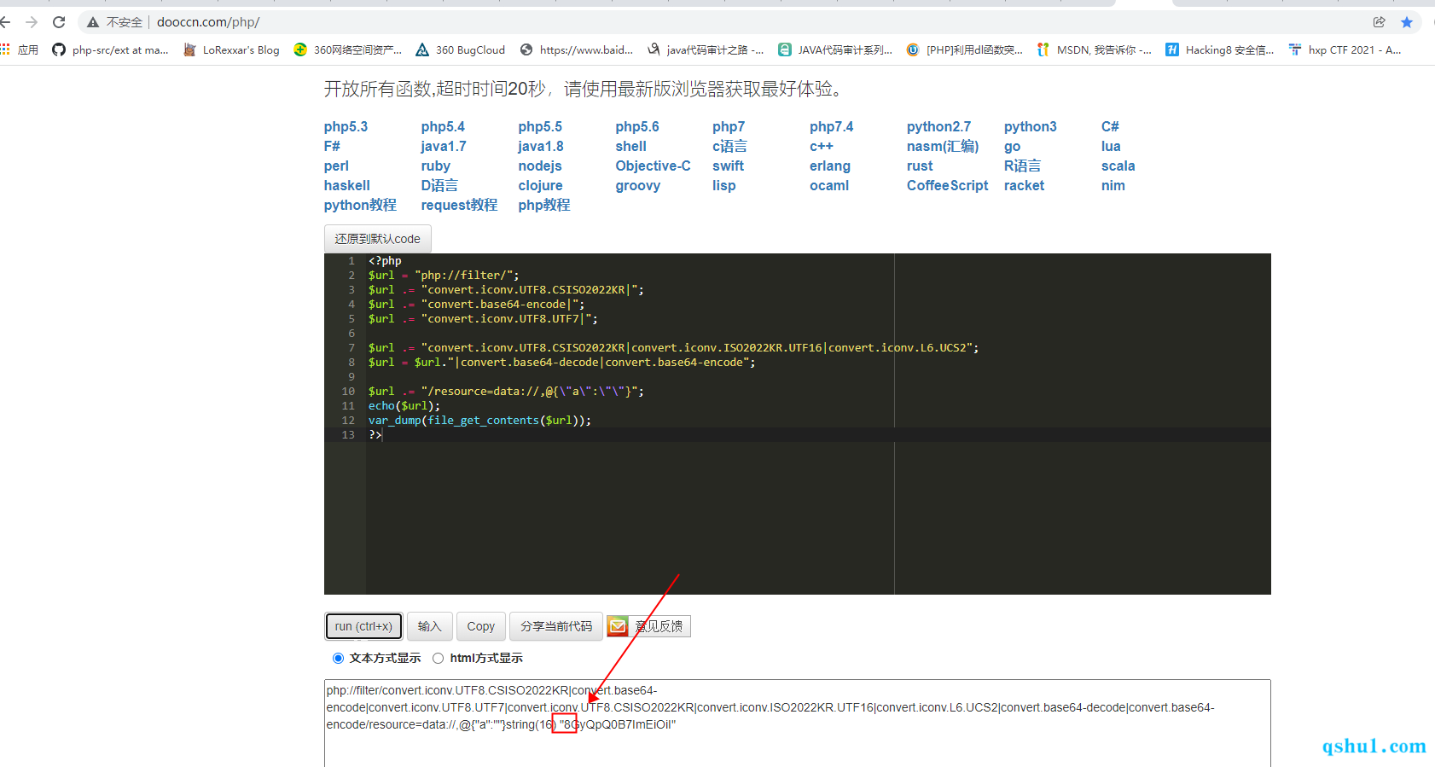Open the go language link

(1012, 146)
